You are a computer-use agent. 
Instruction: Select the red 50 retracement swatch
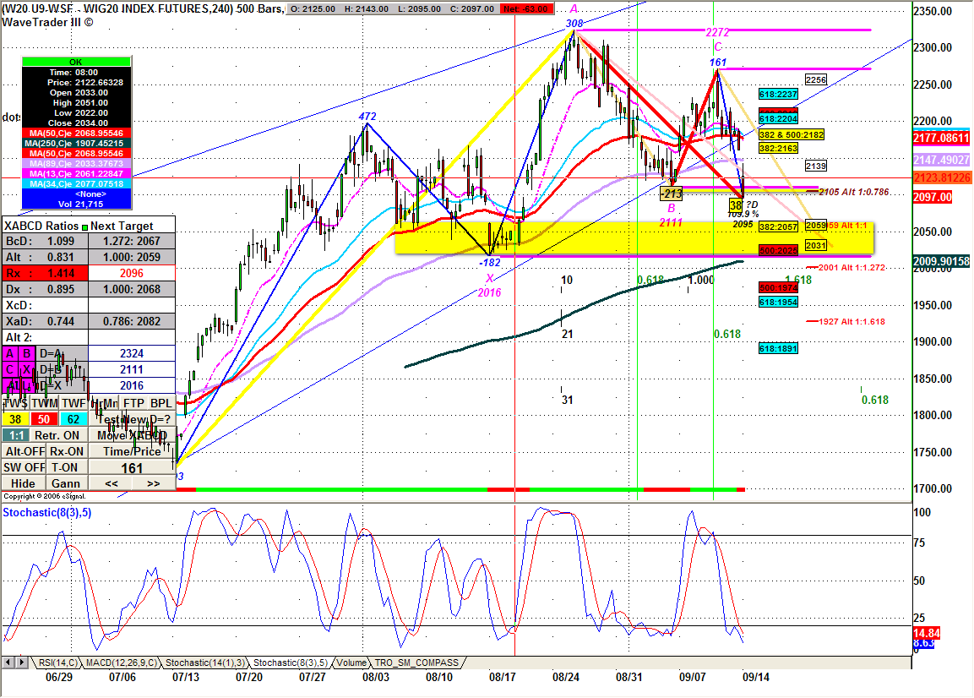[44, 419]
